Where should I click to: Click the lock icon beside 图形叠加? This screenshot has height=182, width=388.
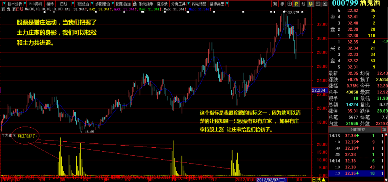click(135, 3)
